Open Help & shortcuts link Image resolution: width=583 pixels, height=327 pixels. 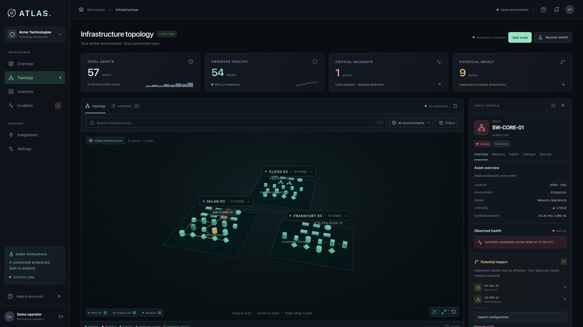tap(35, 296)
